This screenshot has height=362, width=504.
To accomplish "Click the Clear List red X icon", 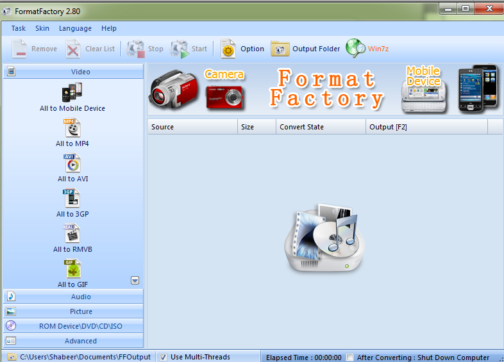I will [73, 49].
